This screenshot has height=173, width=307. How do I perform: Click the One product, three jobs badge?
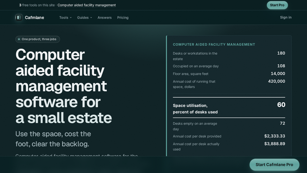click(x=38, y=39)
